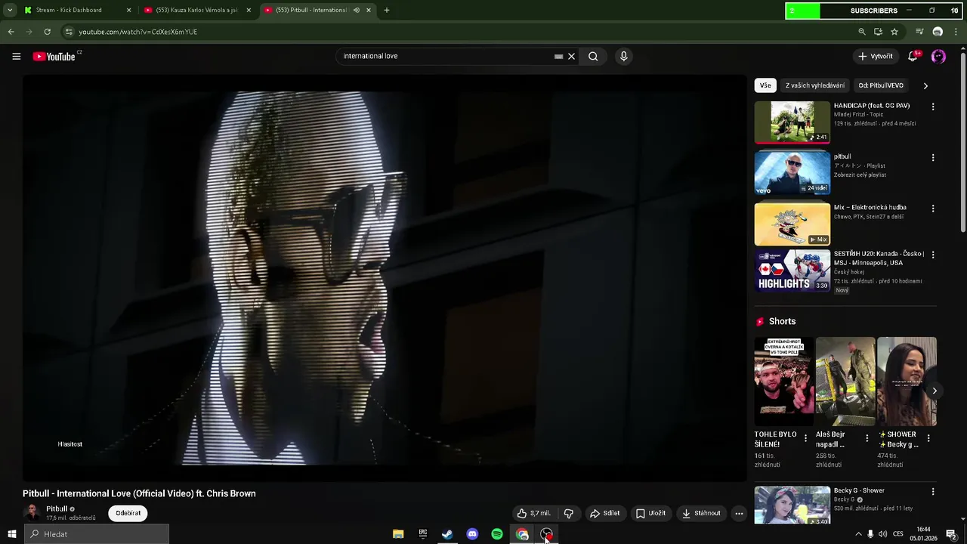Open options for SHOWER short

pyautogui.click(x=928, y=438)
